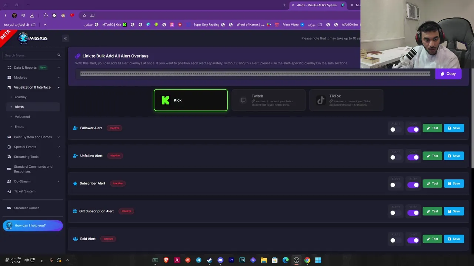The width and height of the screenshot is (474, 266).
Task: Open File Explorer from the taskbar
Action: pyautogui.click(x=264, y=260)
